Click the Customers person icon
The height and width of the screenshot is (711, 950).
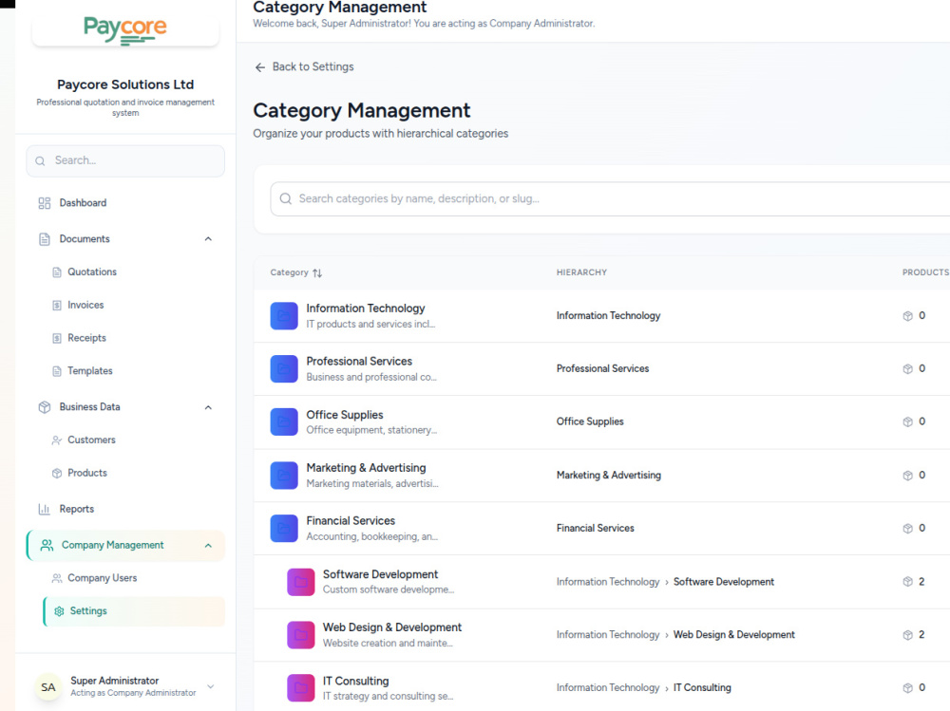click(x=57, y=440)
